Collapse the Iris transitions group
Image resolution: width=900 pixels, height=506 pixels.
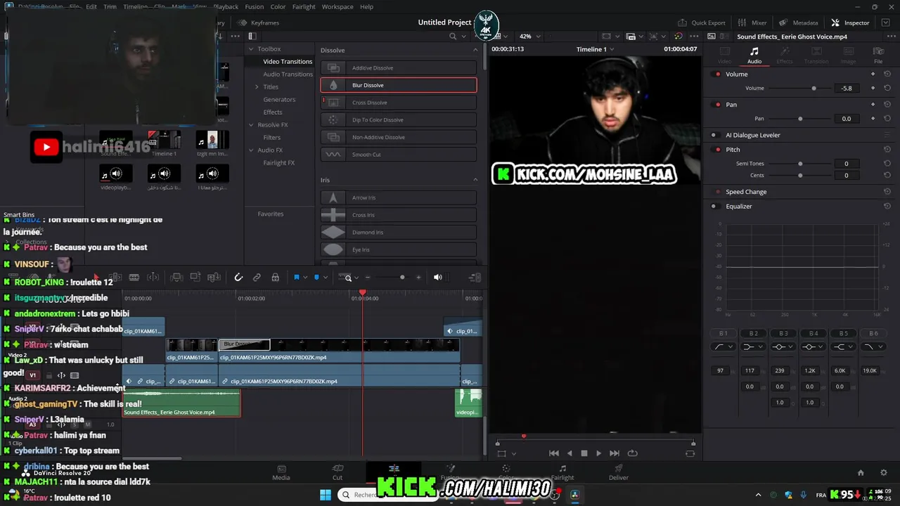pyautogui.click(x=475, y=180)
